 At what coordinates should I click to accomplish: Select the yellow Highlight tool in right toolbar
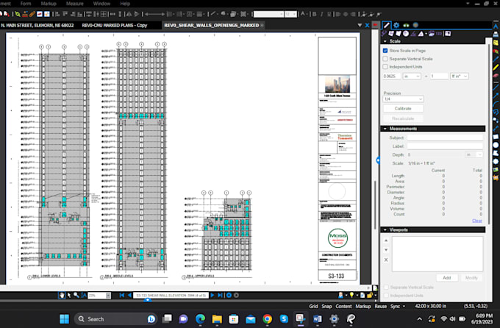pos(496,68)
